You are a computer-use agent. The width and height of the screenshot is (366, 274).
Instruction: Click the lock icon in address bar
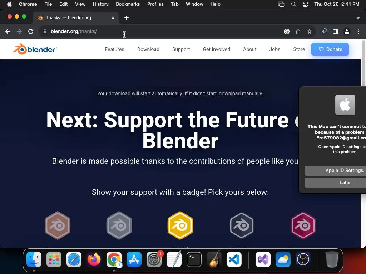45,31
